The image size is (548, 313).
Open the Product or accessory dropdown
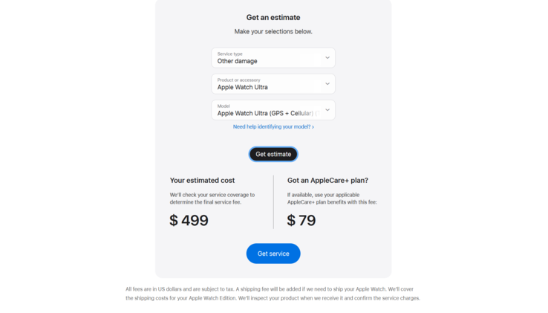point(273,84)
